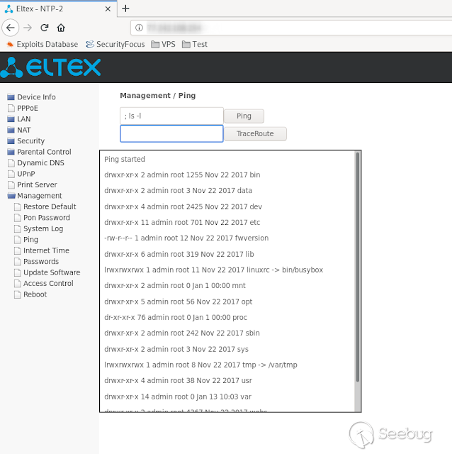Focus the ping field containing '; ls -l'
The width and height of the screenshot is (452, 454).
(x=171, y=116)
